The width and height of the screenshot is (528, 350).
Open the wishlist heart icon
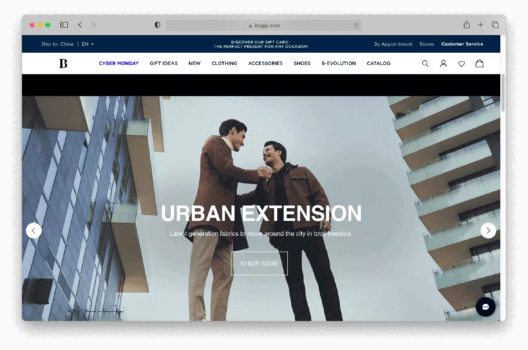461,64
